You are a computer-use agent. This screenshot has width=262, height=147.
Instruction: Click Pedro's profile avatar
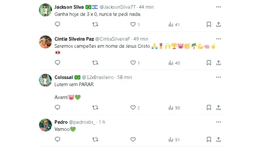[x=45, y=125]
